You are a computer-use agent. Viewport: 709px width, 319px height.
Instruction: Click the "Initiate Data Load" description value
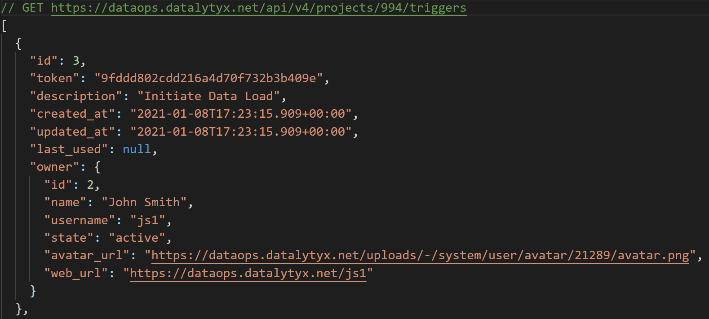[x=208, y=96]
